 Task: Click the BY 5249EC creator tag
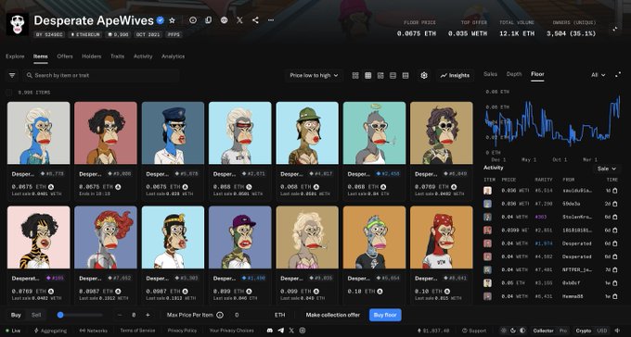point(49,35)
